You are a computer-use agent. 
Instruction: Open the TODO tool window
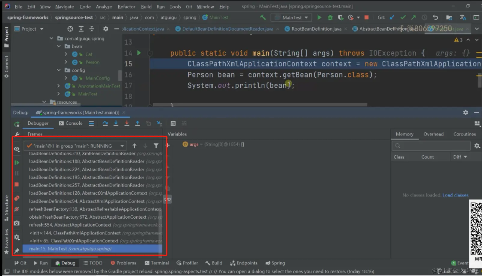(x=93, y=263)
